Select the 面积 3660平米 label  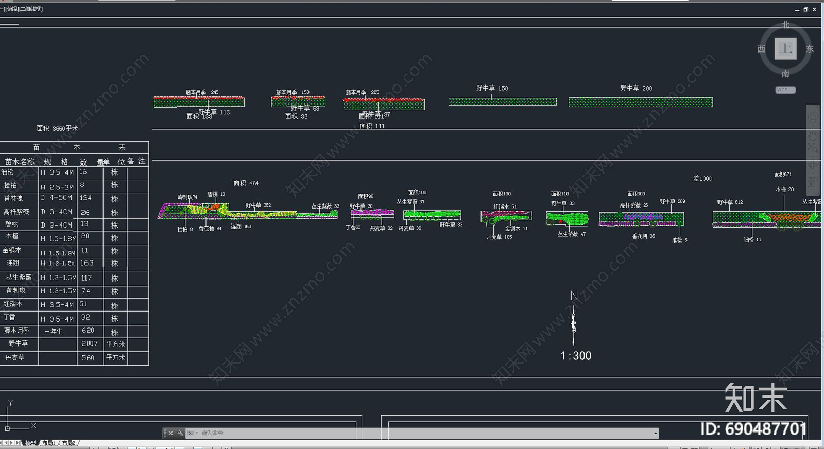pyautogui.click(x=58, y=128)
